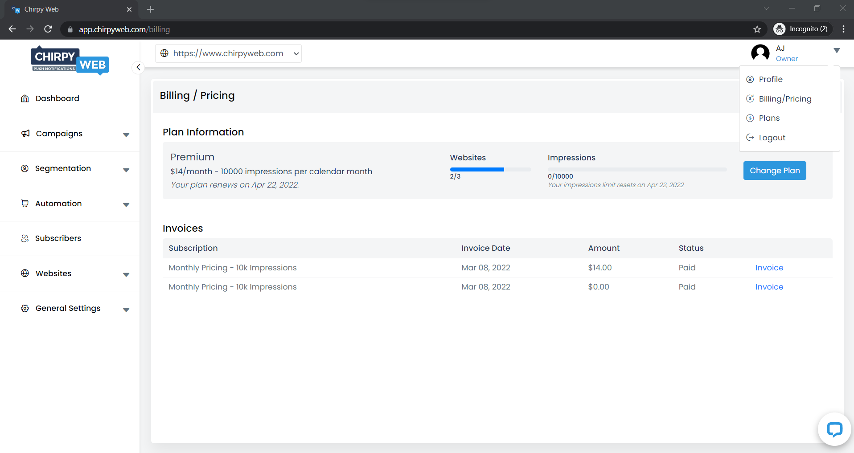Expand the Websites submenu arrow
This screenshot has width=854, height=453.
[126, 274]
